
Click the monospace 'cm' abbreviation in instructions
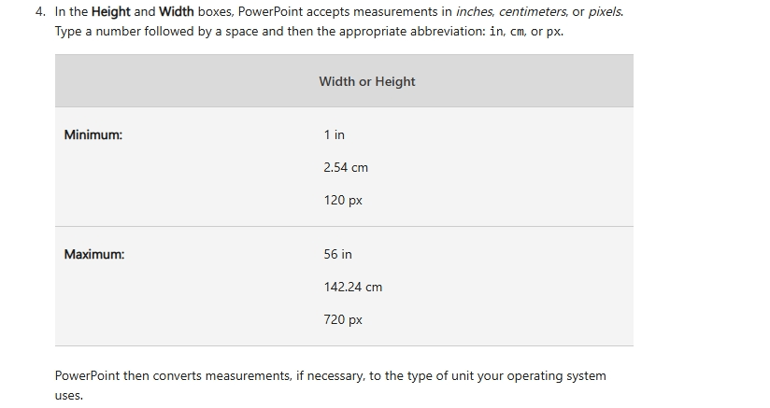coord(517,32)
